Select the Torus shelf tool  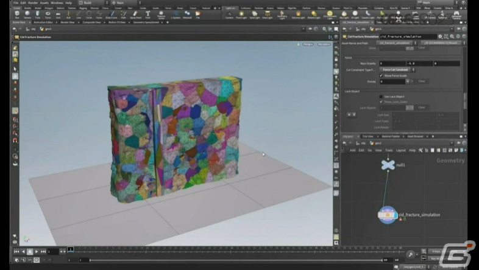pos(48,15)
